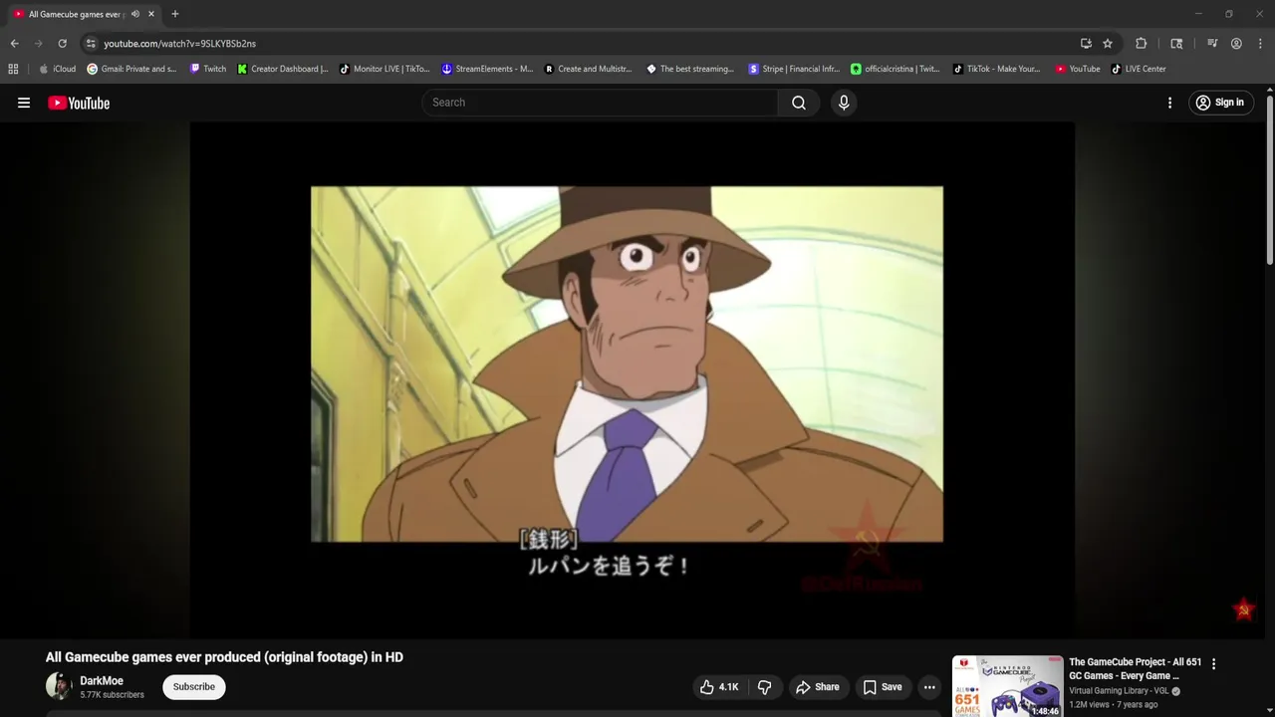This screenshot has height=717, width=1275.
Task: Open the YouTube guide hamburger menu
Action: pos(24,103)
